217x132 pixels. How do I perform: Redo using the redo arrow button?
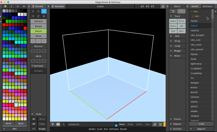click(181, 11)
